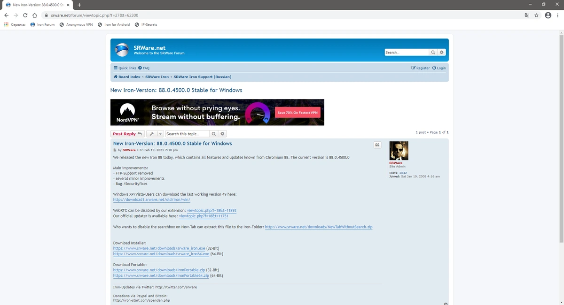Viewport: 564px width, 305px height.
Task: Click the quote icon on the post
Action: pos(377,145)
